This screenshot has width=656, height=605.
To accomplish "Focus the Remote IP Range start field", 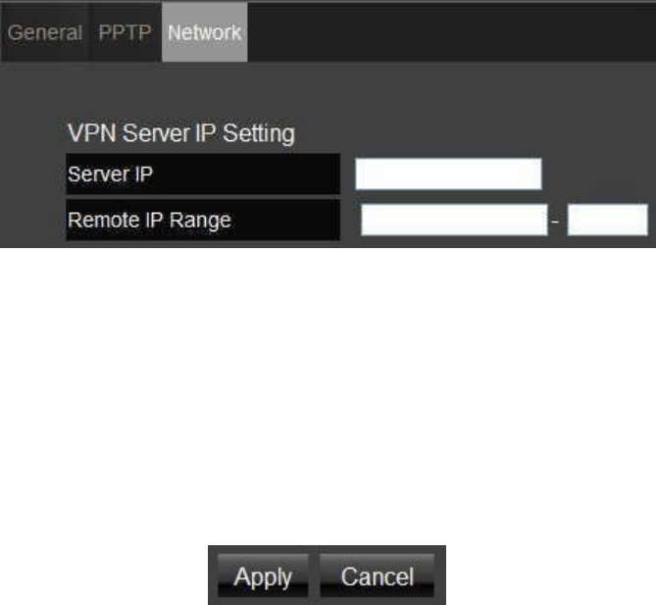I will pyautogui.click(x=454, y=220).
